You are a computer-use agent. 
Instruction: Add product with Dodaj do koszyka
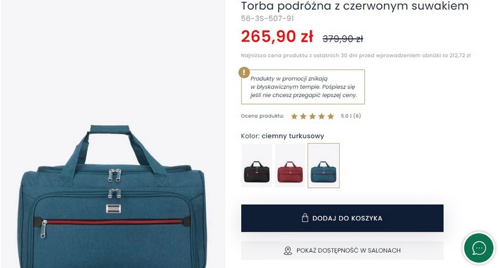[342, 218]
